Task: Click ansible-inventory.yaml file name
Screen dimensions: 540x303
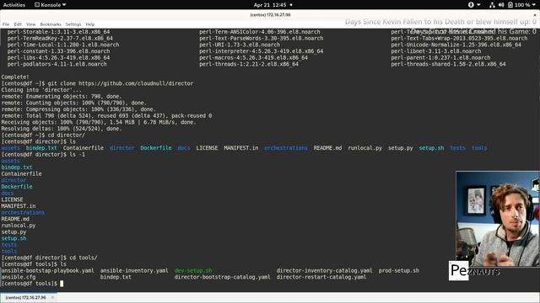Action: click(x=134, y=271)
